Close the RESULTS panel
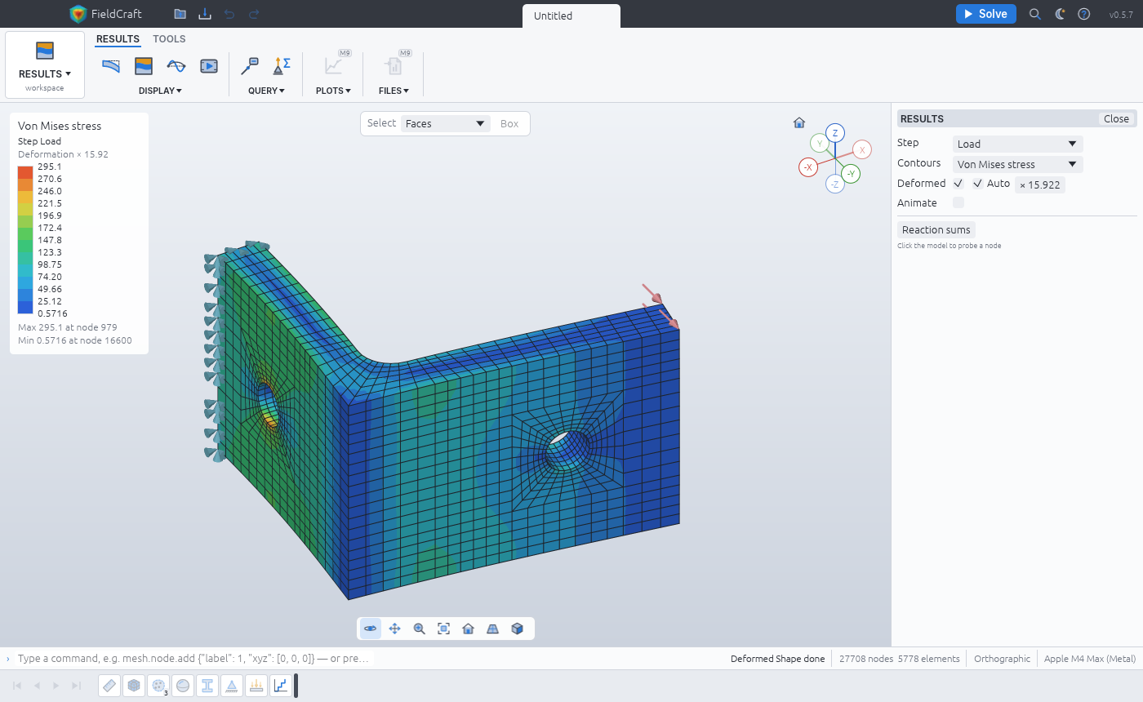Screen dimensions: 1143x702 pyautogui.click(x=1116, y=119)
